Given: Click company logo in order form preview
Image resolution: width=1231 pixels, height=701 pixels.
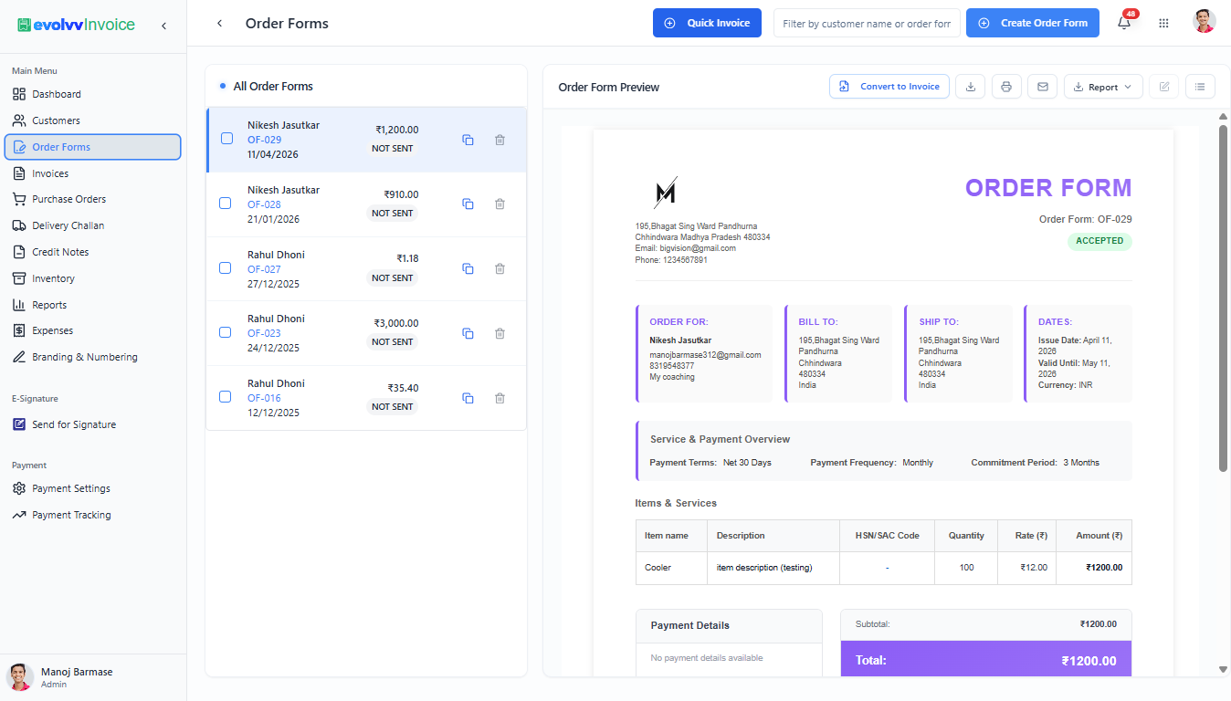Looking at the screenshot, I should tap(666, 193).
